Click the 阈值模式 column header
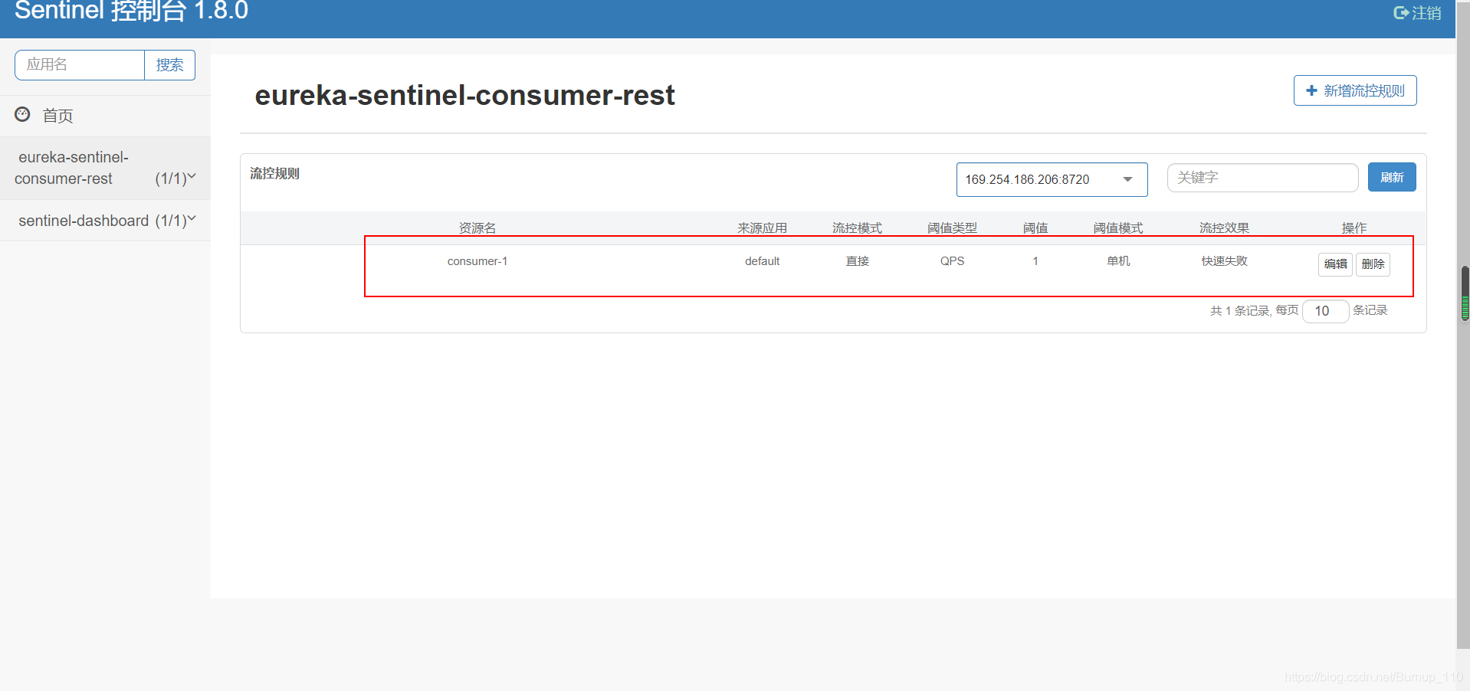The height and width of the screenshot is (691, 1470). 1118,228
